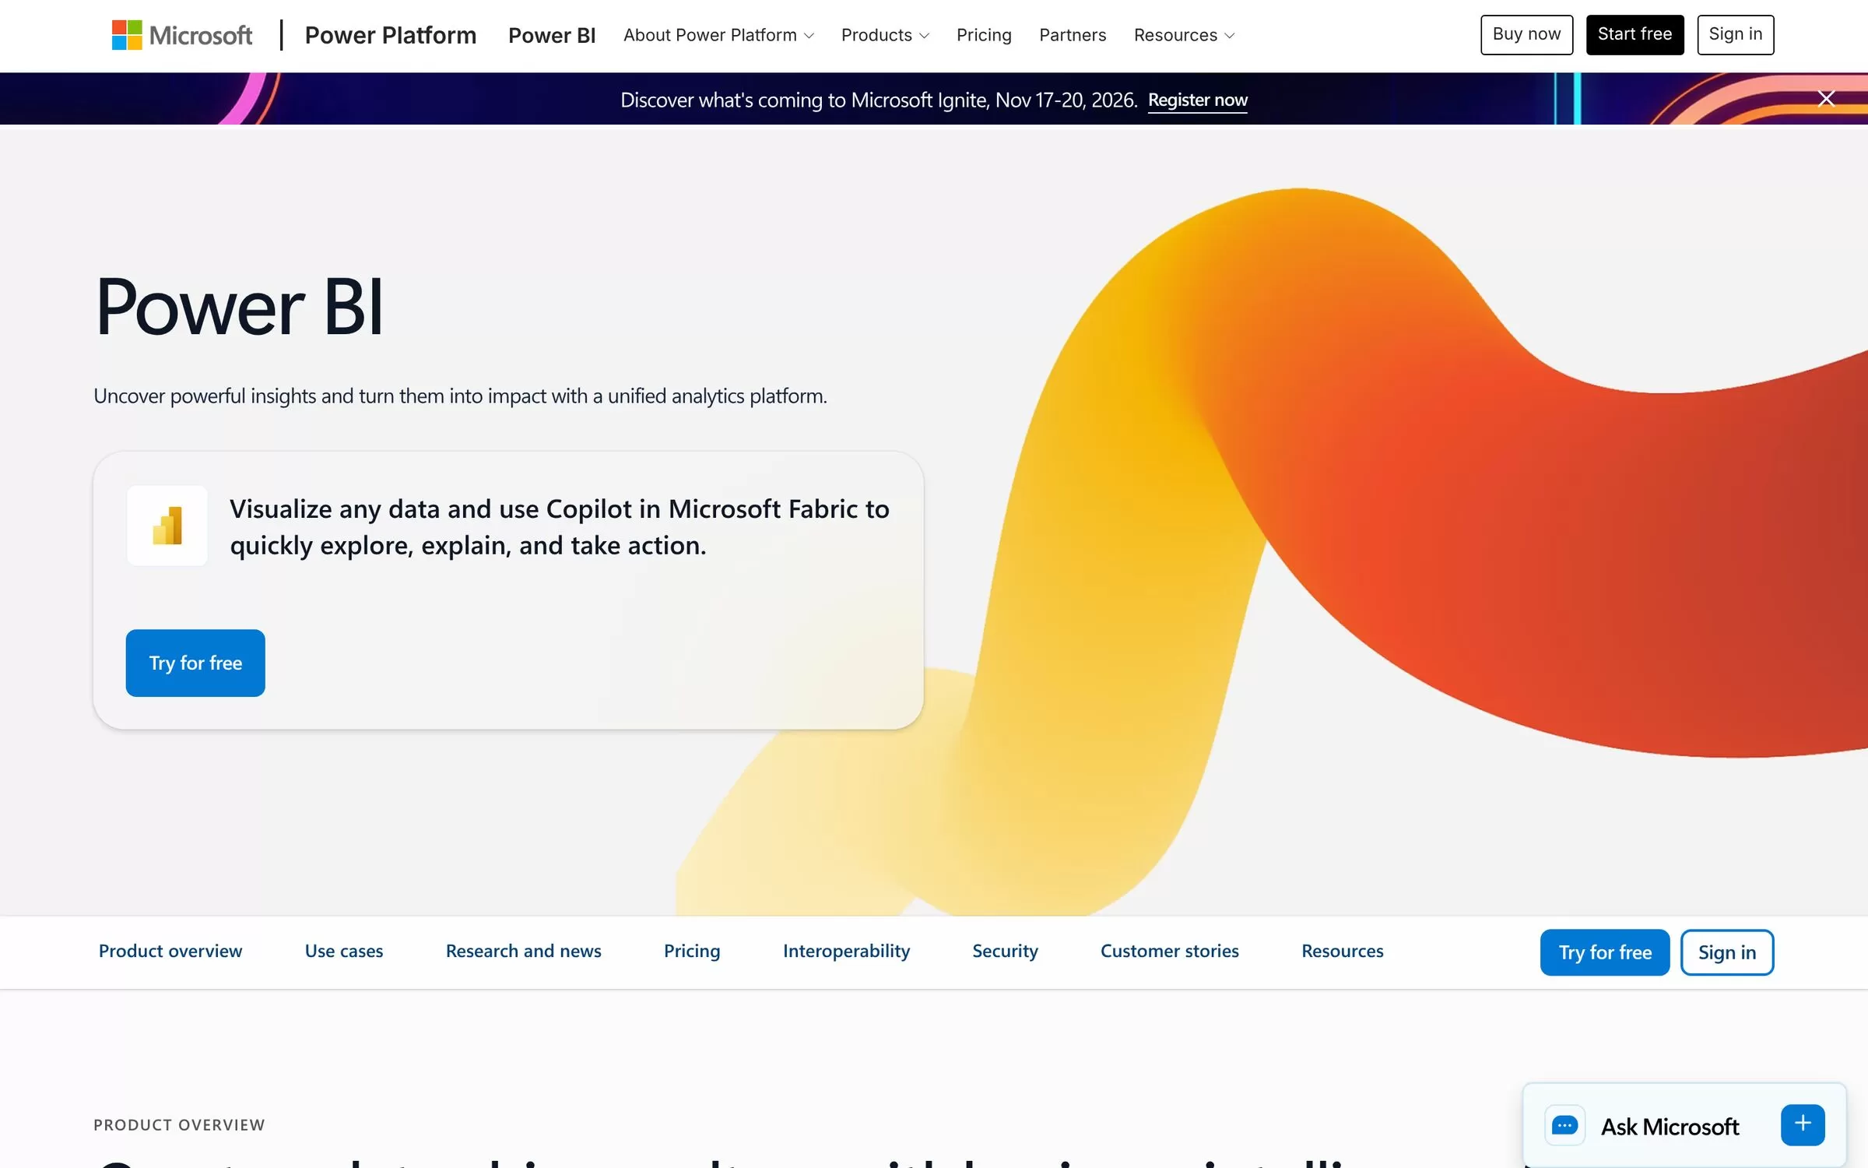The width and height of the screenshot is (1868, 1168).
Task: Click Try for free in the sticky section bar
Action: (x=1604, y=952)
